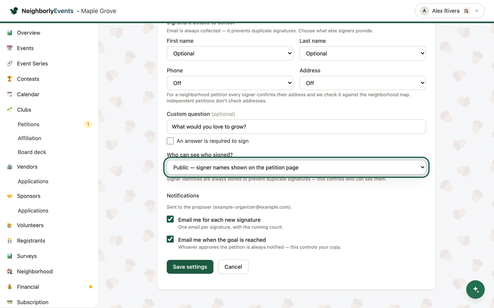The height and width of the screenshot is (308, 494).
Task: Click the Cancel button
Action: pyautogui.click(x=233, y=267)
